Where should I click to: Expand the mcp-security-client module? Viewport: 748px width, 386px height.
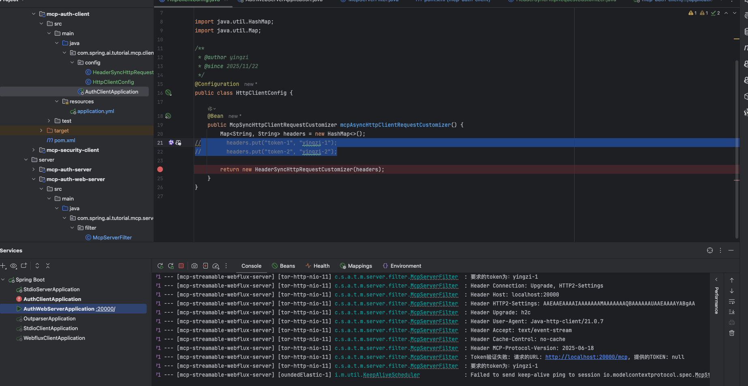pos(34,150)
